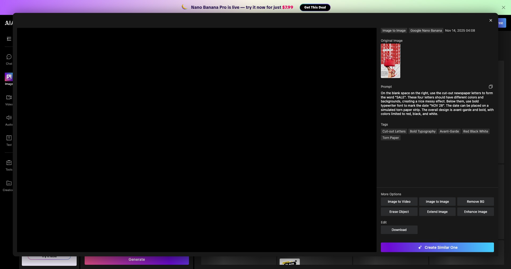The height and width of the screenshot is (269, 511).
Task: Click the date text Nov 14, 2025 04:08
Action: [x=460, y=31]
